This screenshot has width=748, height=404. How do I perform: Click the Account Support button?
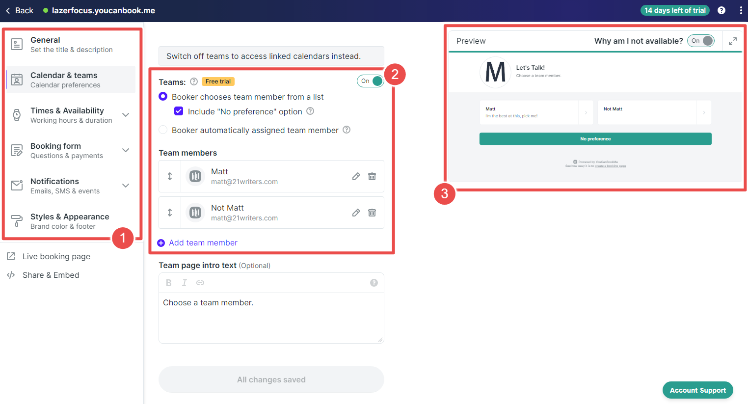[698, 390]
